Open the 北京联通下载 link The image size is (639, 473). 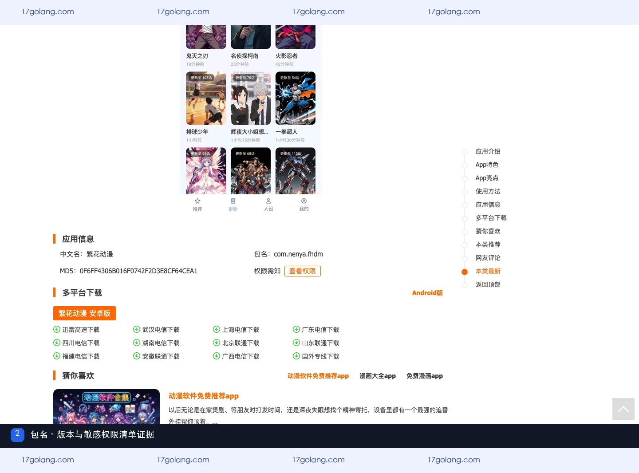(x=241, y=343)
